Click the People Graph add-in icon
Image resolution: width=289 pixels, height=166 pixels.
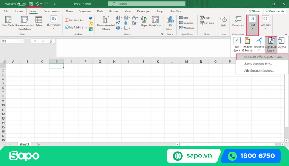click(x=91, y=29)
